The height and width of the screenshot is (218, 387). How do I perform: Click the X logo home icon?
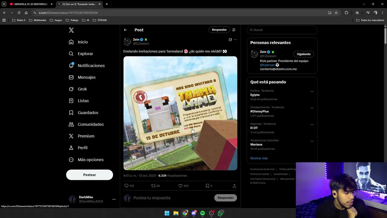pos(71,30)
